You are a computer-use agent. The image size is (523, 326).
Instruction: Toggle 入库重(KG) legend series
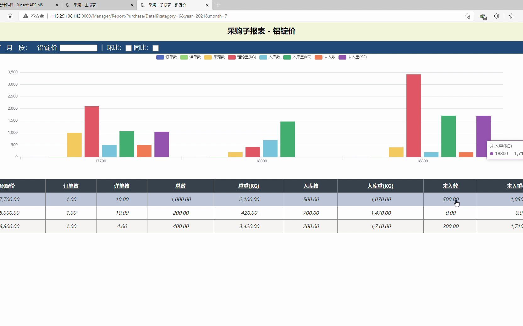coord(297,57)
